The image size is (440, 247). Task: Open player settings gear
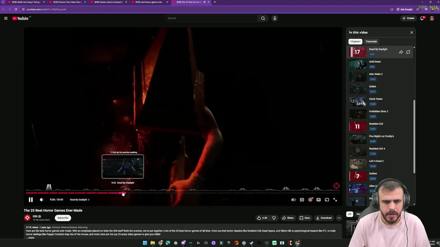[x=310, y=200]
